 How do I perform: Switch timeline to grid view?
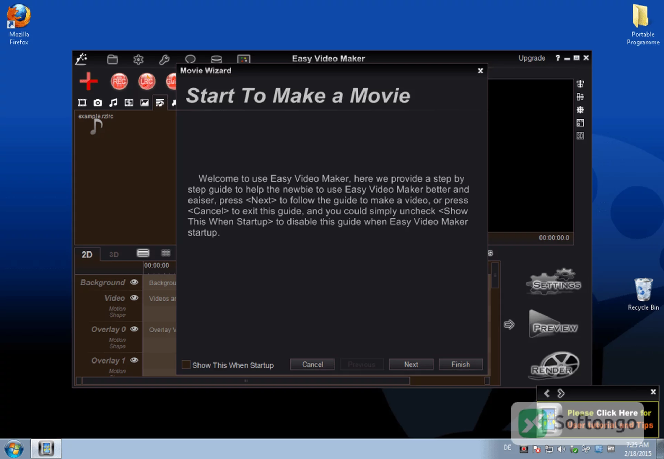(x=166, y=253)
